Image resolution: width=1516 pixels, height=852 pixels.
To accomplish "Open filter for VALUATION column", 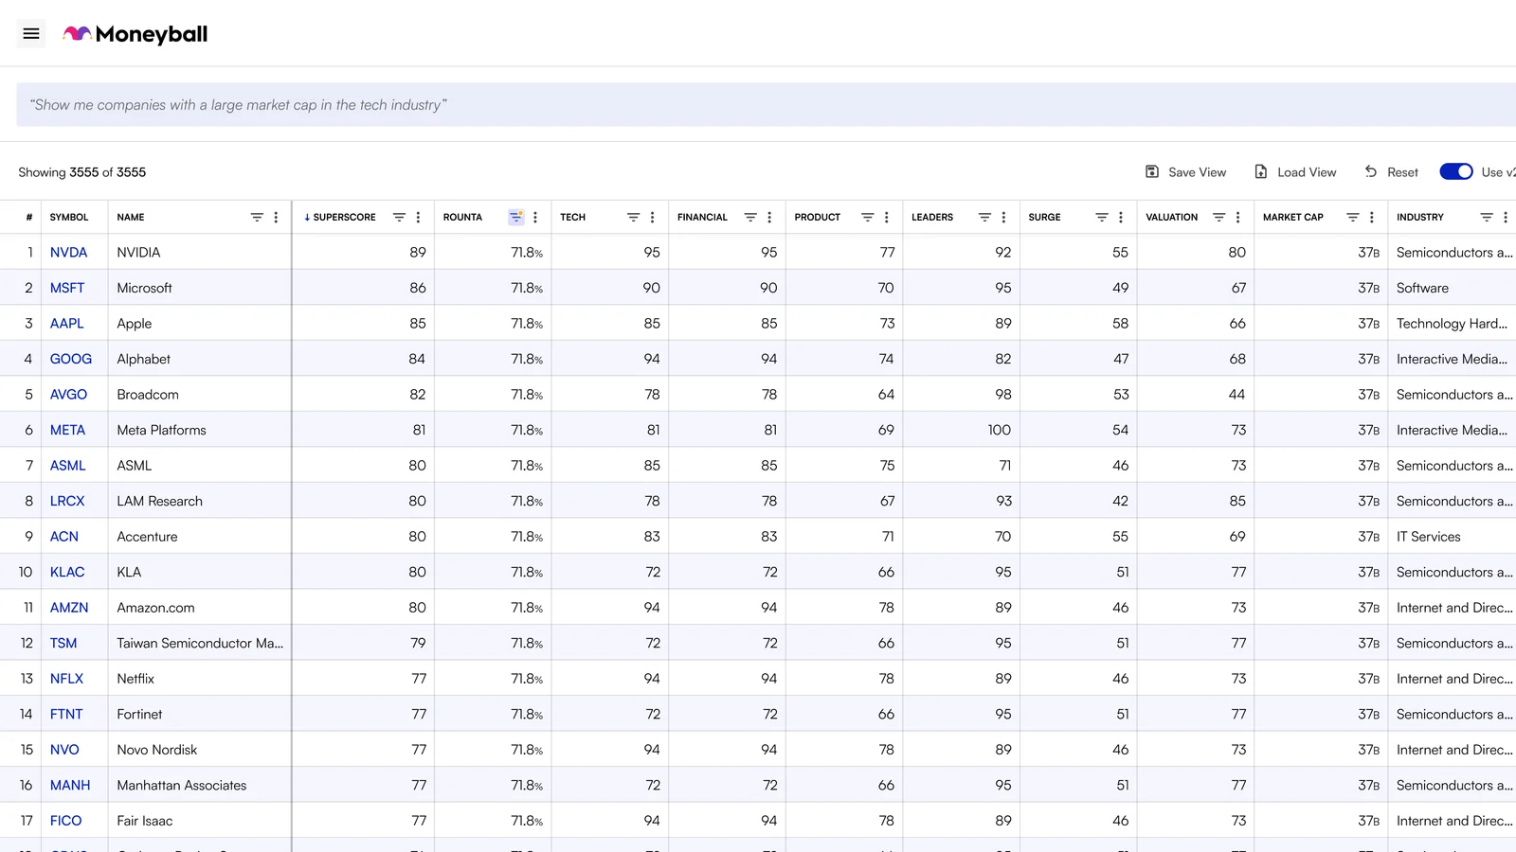I will point(1219,218).
